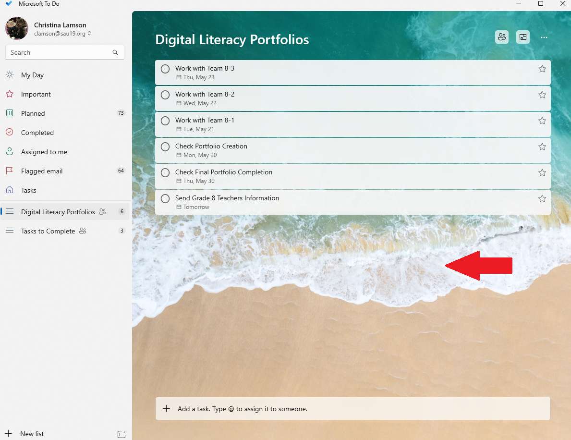Click the Microsoft To Do app logo
The height and width of the screenshot is (440, 571).
(9, 3)
